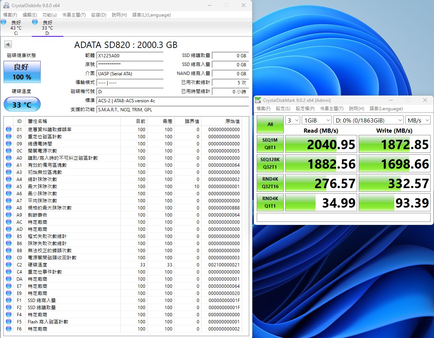The image size is (434, 338).
Task: Open 設定檔(P) menu in CrystalDiskMark
Action: (x=305, y=109)
